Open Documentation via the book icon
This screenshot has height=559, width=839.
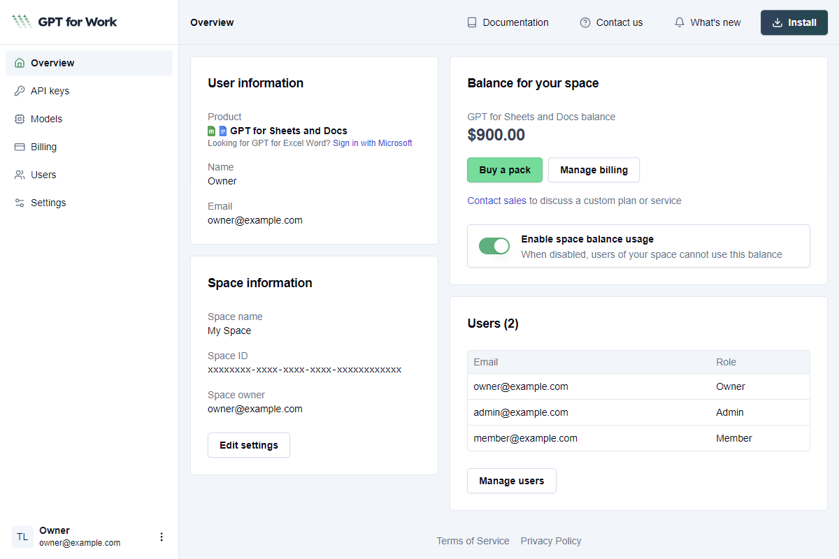[x=472, y=22]
